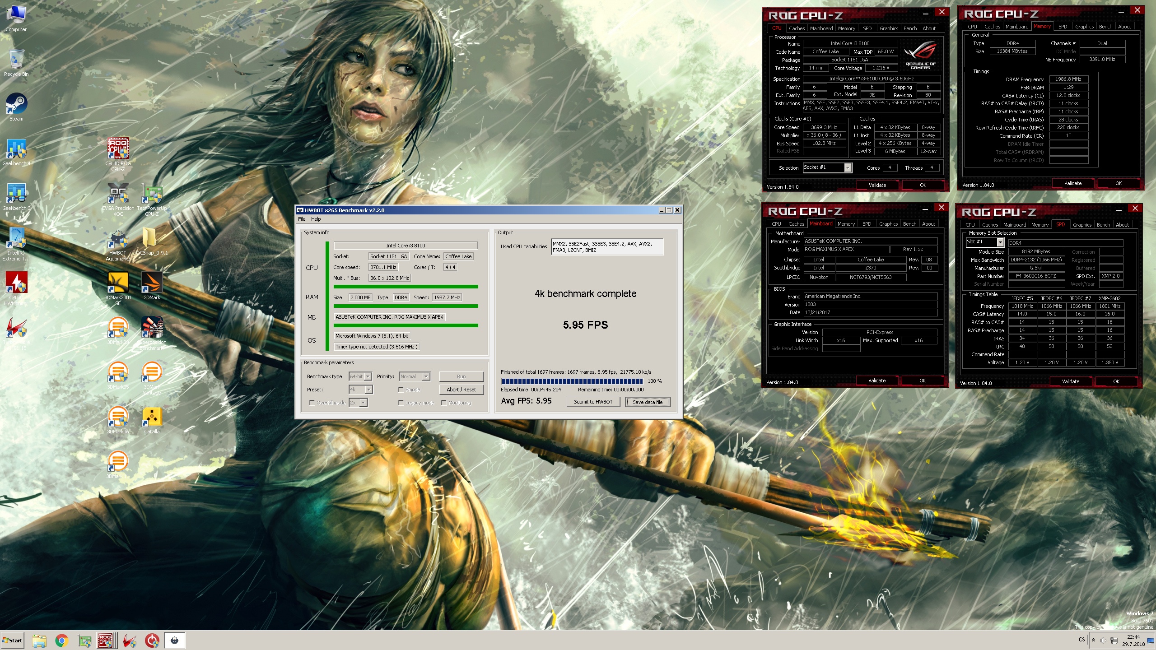Click the Start button
The height and width of the screenshot is (650, 1156).
13,641
